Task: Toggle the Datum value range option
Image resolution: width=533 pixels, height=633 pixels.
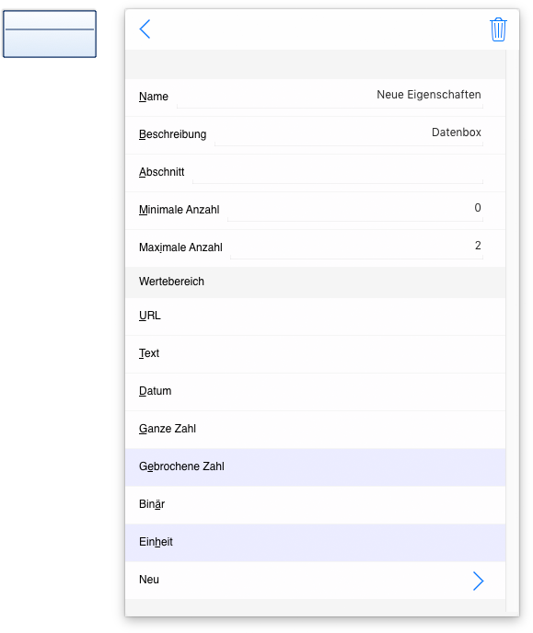Action: point(316,392)
